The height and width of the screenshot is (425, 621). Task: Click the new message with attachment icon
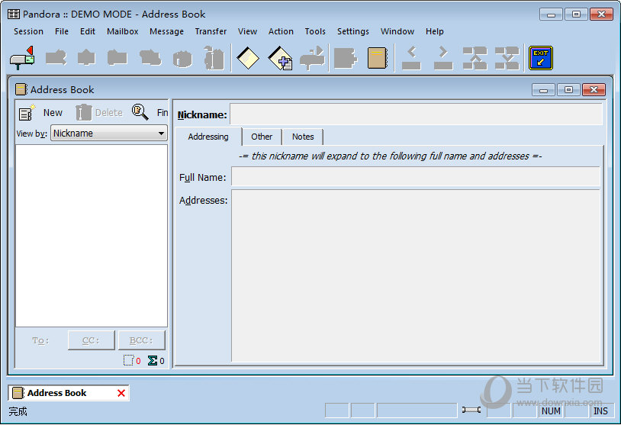tap(280, 58)
